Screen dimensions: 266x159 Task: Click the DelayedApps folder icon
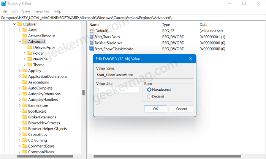(30, 47)
